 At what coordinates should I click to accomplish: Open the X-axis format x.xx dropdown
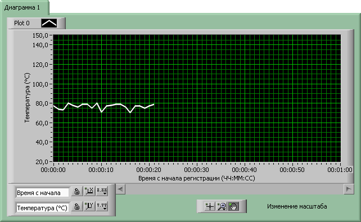[102, 191]
